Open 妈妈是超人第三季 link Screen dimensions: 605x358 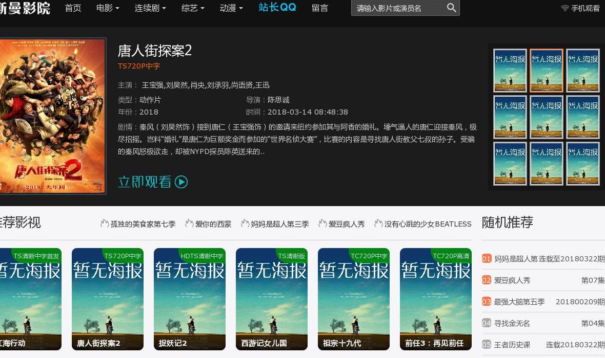tap(280, 223)
